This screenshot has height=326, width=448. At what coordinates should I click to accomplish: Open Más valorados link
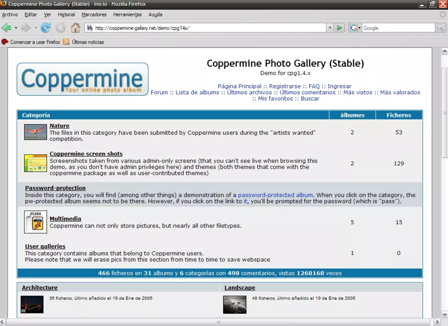pos(400,93)
